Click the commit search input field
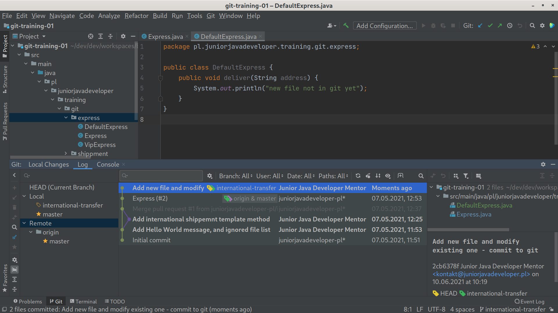Screen dimensions: 558x313 (161, 175)
